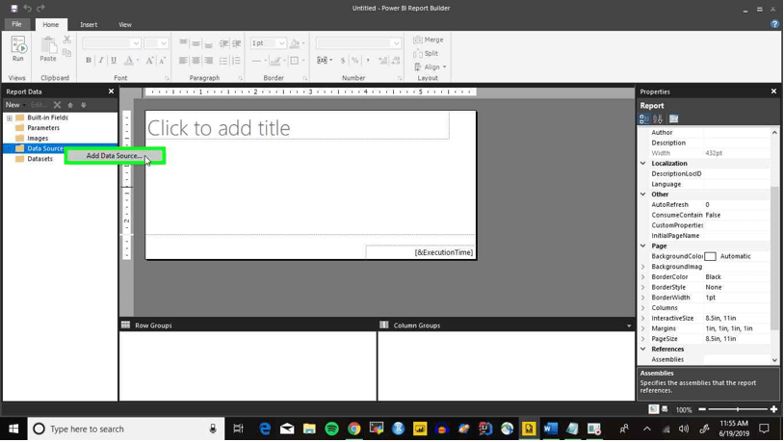The image size is (784, 442).
Task: Click the Save icon in title bar
Action: pyautogui.click(x=14, y=8)
